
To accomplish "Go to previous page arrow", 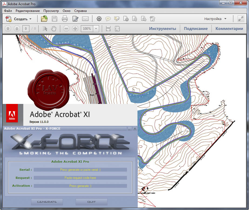I will click(x=8, y=29).
